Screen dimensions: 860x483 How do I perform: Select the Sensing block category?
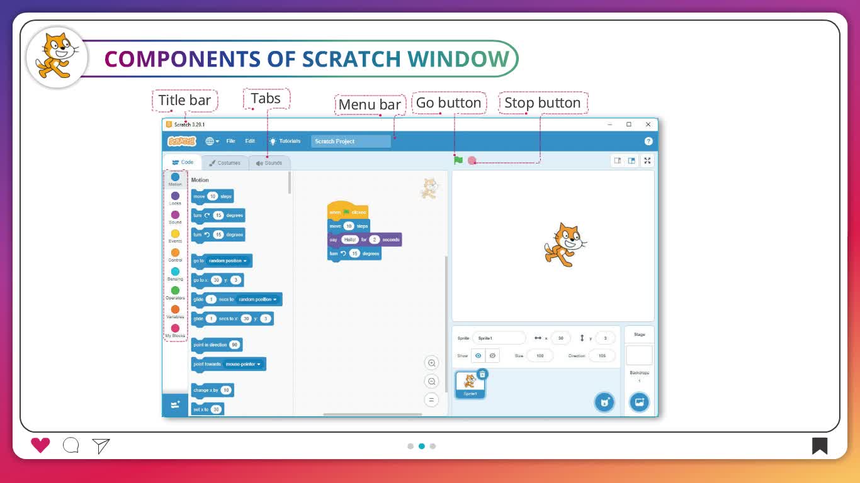pos(175,274)
